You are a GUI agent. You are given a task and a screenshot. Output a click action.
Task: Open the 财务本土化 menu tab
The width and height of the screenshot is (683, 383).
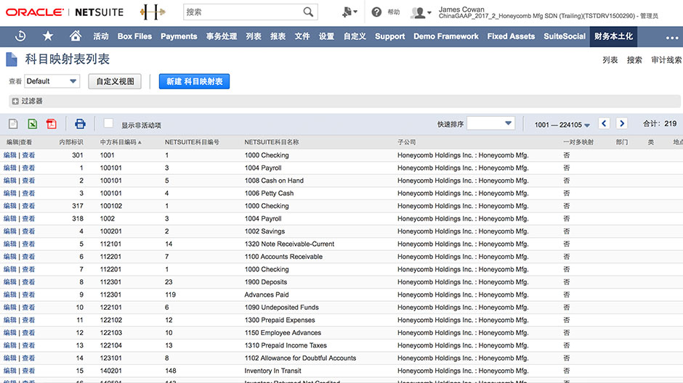pos(613,36)
